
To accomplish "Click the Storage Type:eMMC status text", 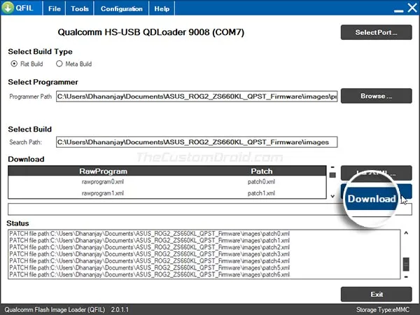I will (x=383, y=310).
